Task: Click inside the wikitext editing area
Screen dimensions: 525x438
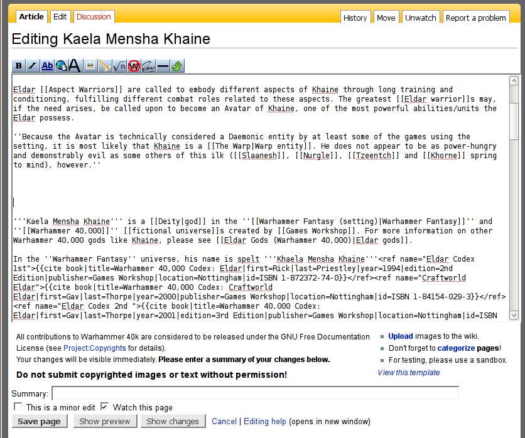Action: pos(260,198)
